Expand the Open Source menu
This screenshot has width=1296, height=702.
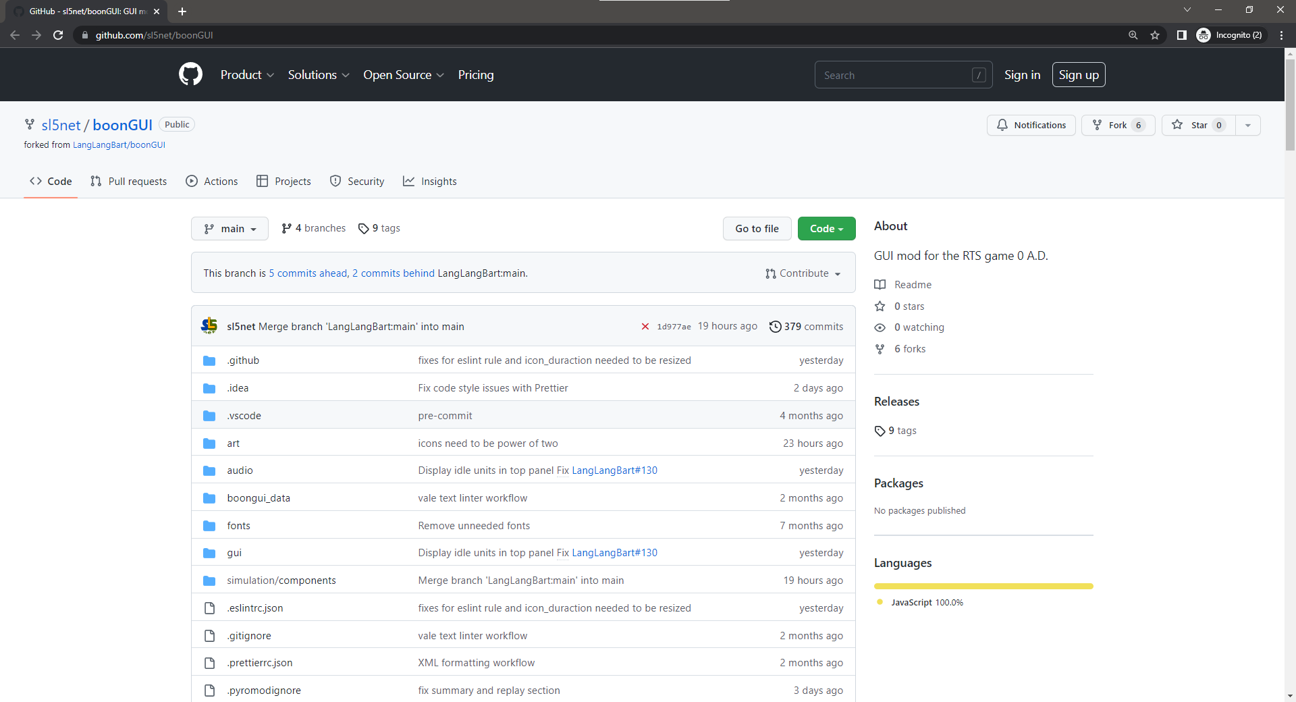pyautogui.click(x=404, y=75)
